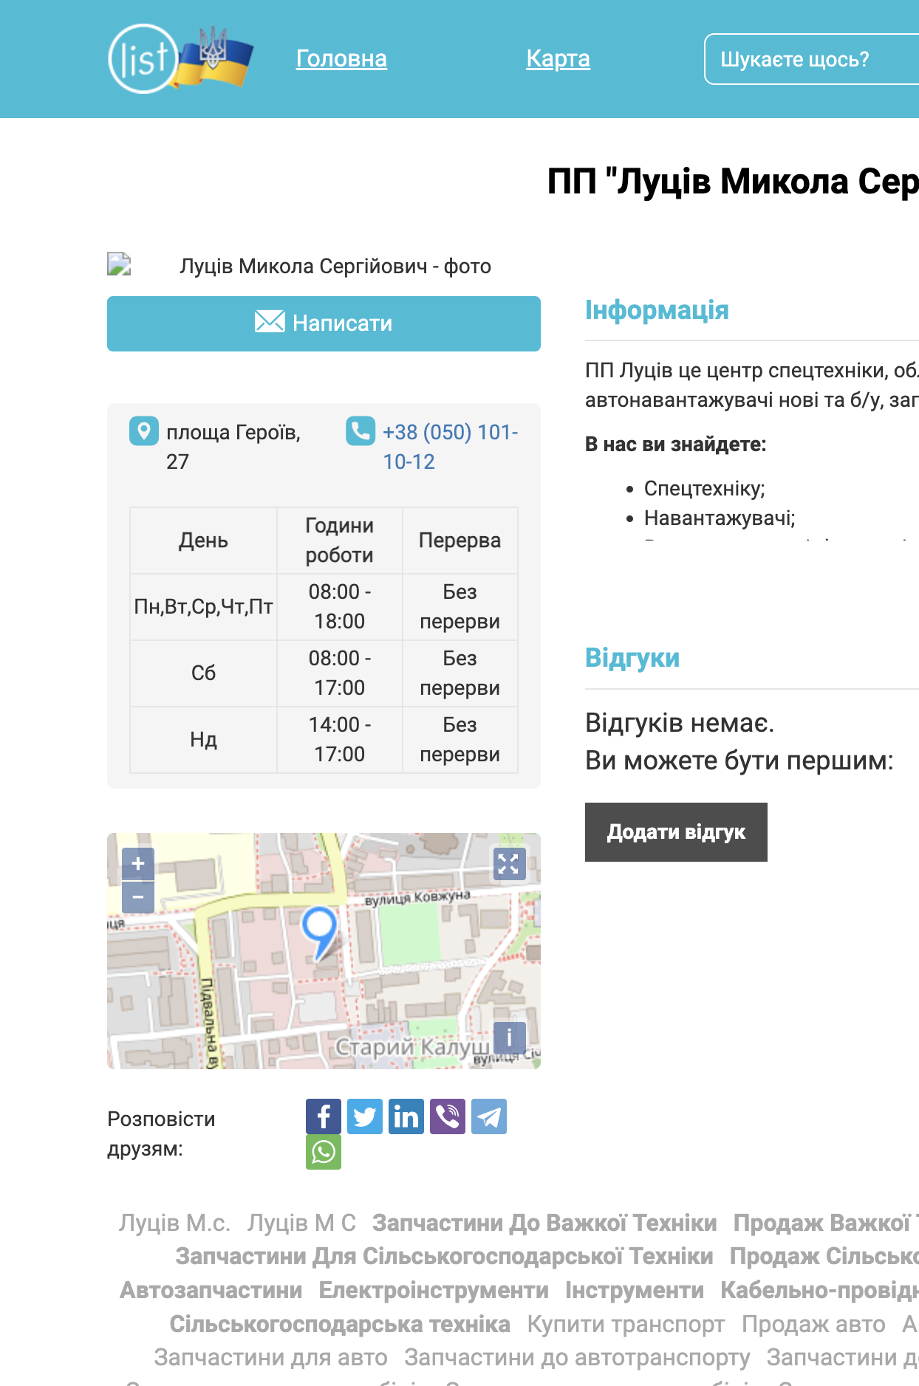Click the envelope icon in Написати button
The image size is (919, 1386).
pos(270,321)
